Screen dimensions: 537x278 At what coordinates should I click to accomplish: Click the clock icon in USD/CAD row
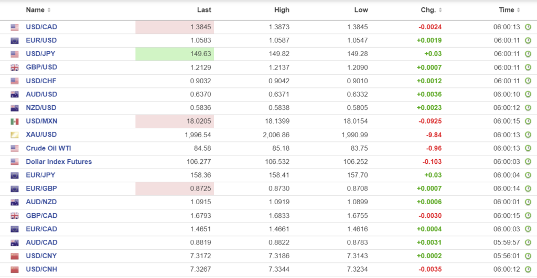528,27
